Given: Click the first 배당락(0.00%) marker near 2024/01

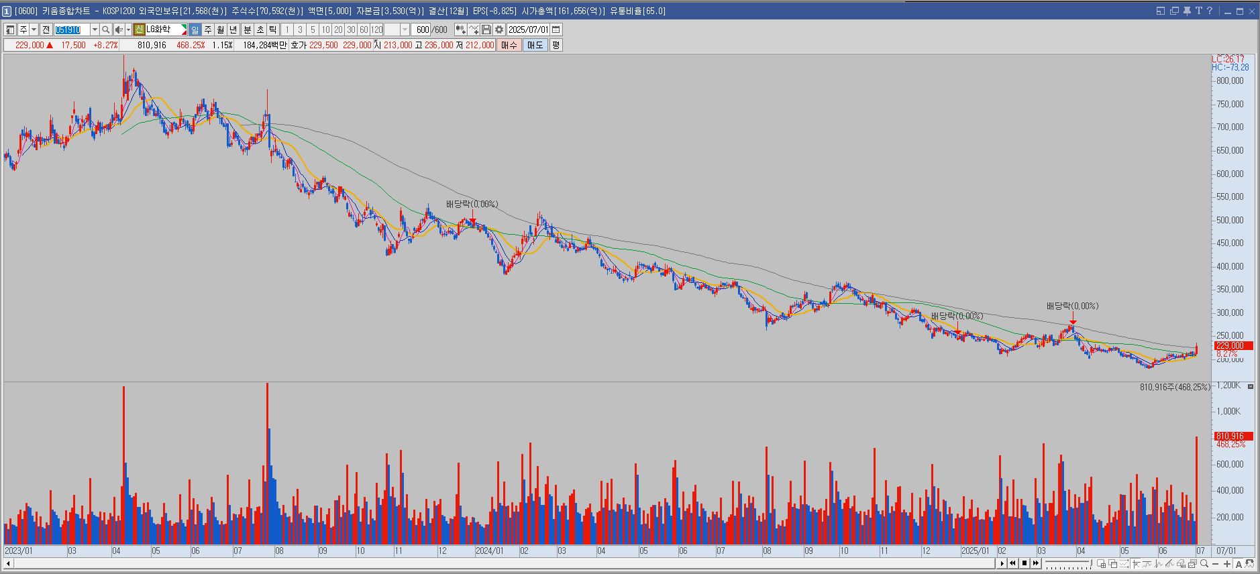Looking at the screenshot, I should pyautogui.click(x=472, y=204).
